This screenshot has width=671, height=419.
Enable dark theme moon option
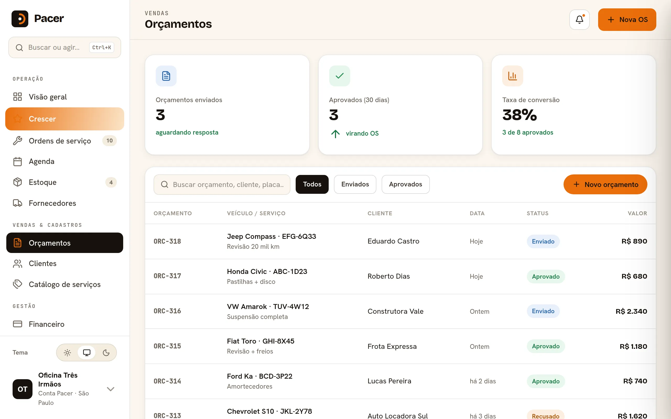point(106,352)
